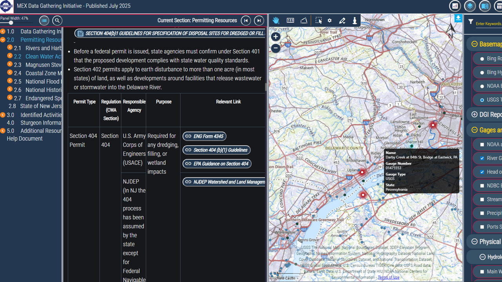Enable the NDBC layer checkbox
502x282 pixels.
tap(482, 186)
